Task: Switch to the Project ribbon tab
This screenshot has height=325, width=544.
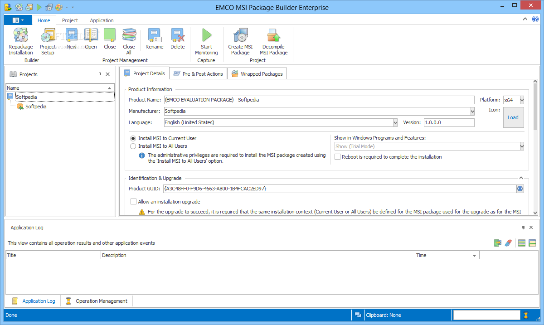Action: click(70, 20)
